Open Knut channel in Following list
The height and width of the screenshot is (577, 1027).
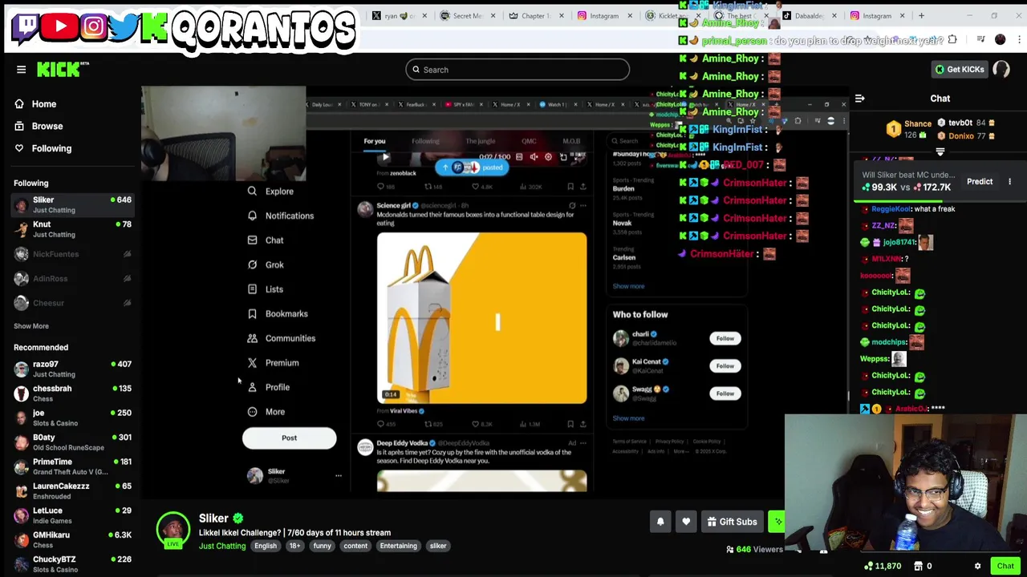click(72, 229)
